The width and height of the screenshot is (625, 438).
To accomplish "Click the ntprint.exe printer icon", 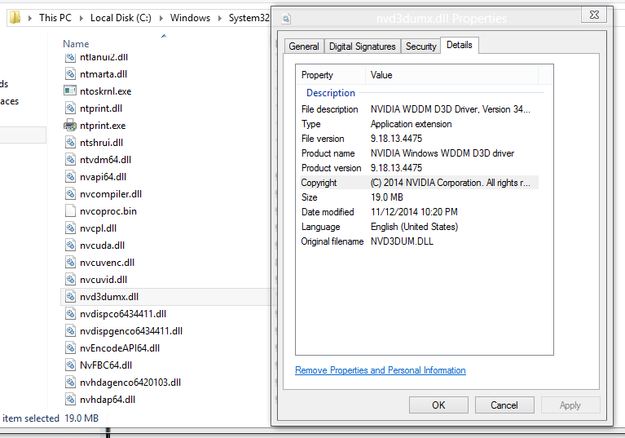I will click(70, 126).
